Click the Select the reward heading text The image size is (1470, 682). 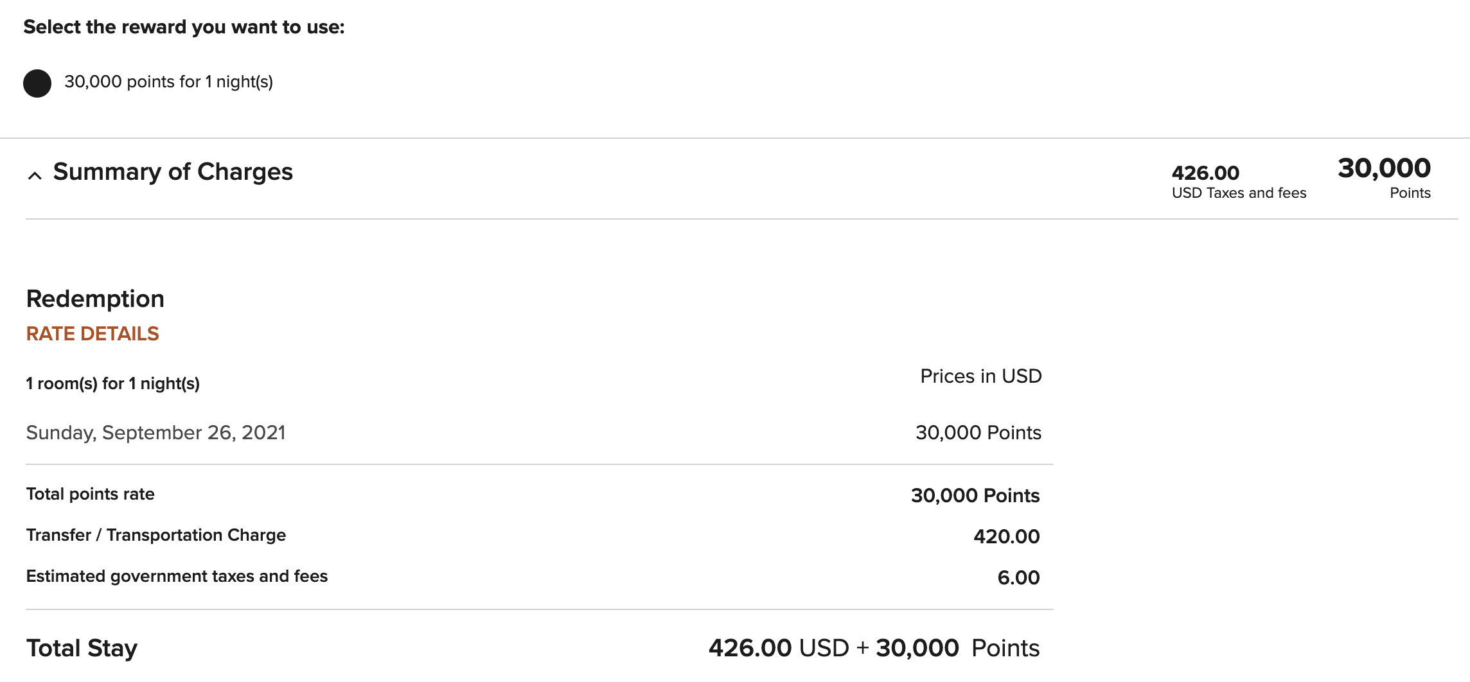(184, 28)
